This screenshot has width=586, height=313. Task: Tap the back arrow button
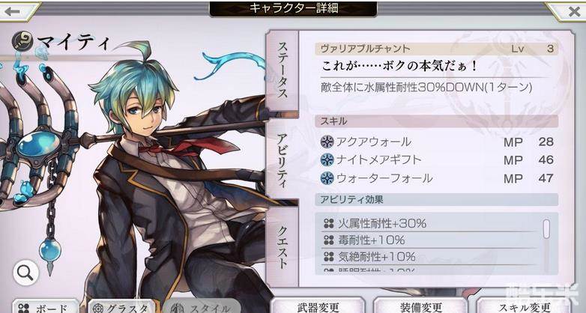point(16,11)
